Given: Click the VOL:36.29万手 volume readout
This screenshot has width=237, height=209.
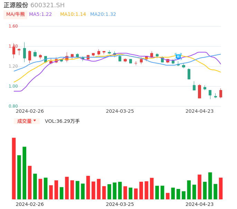Looking at the screenshot, I should point(62,121).
